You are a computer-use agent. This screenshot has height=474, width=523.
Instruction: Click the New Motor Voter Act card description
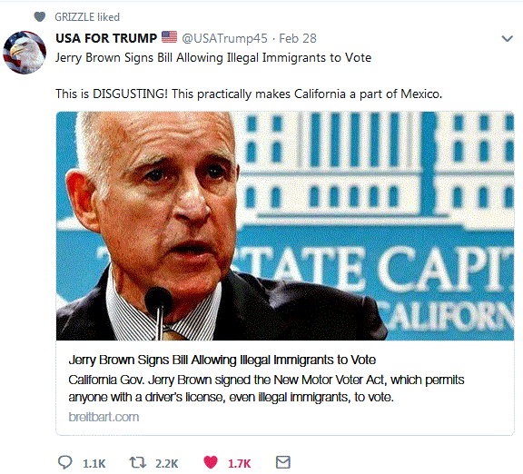[x=266, y=389]
